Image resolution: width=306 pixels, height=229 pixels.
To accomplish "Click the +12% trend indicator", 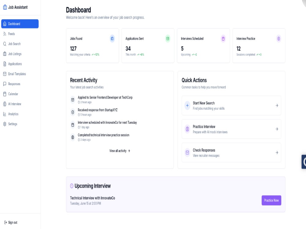I will (x=95, y=55).
